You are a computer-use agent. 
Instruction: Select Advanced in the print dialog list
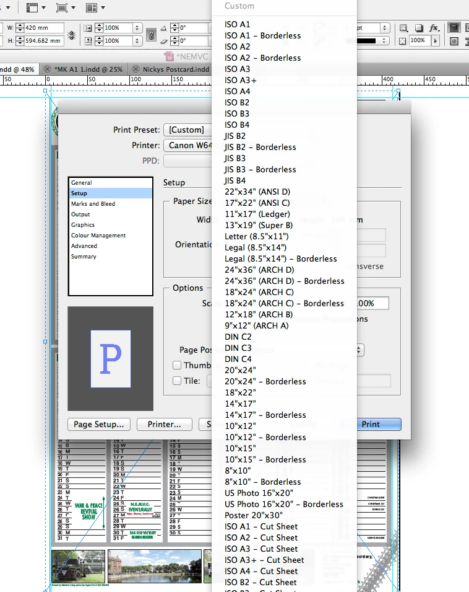pos(110,246)
